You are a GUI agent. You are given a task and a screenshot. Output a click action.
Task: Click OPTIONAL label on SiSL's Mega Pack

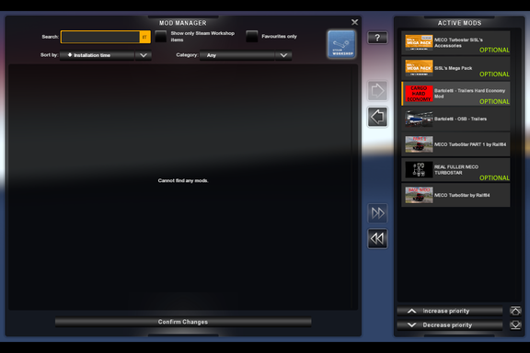tap(494, 74)
